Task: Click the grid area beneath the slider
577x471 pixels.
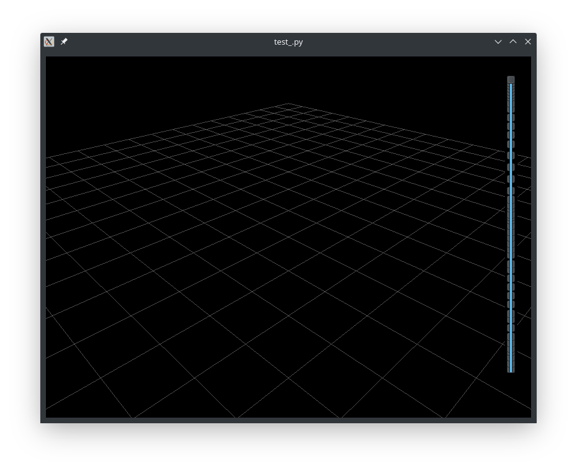Action: [511, 397]
